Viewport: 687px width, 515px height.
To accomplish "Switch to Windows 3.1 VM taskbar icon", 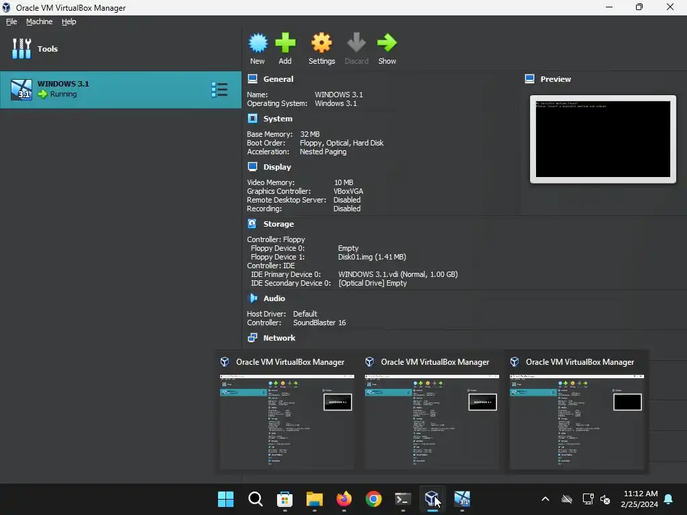I will [462, 499].
